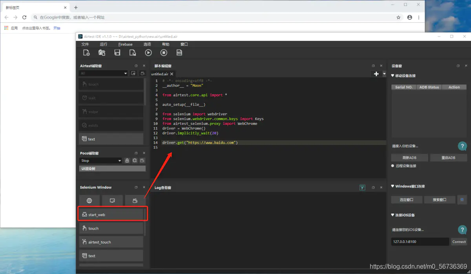The width and height of the screenshot is (471, 274).
Task: Collapse the 移动设备连接 section
Action: pos(393,76)
